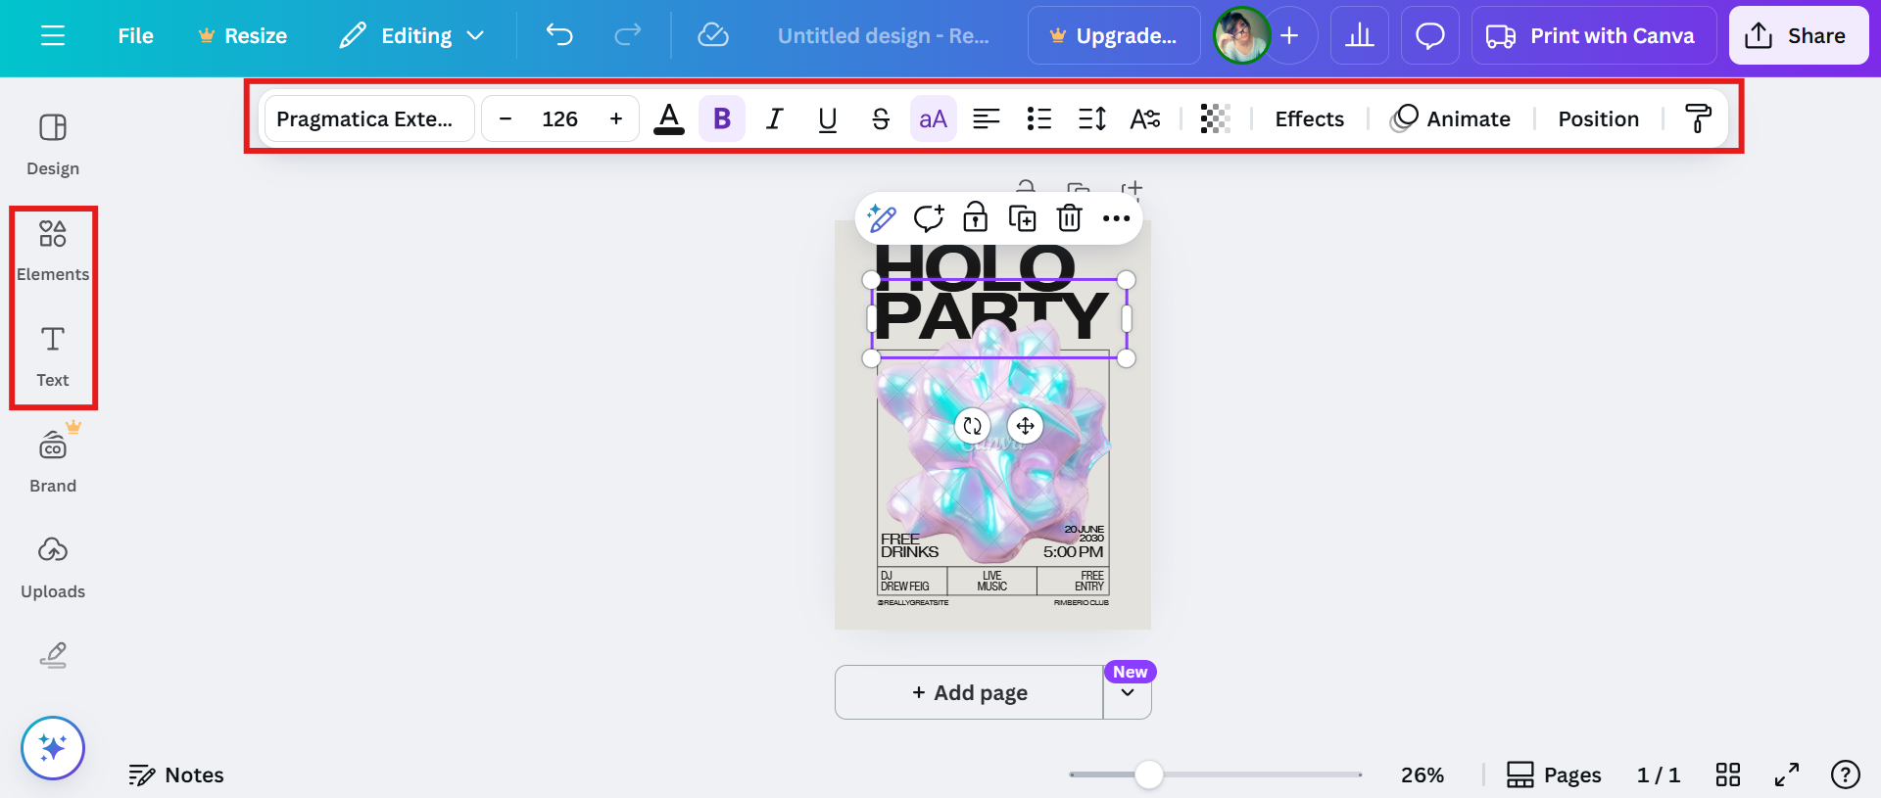Image resolution: width=1881 pixels, height=798 pixels.
Task: Open the text color picker
Action: coord(669,118)
